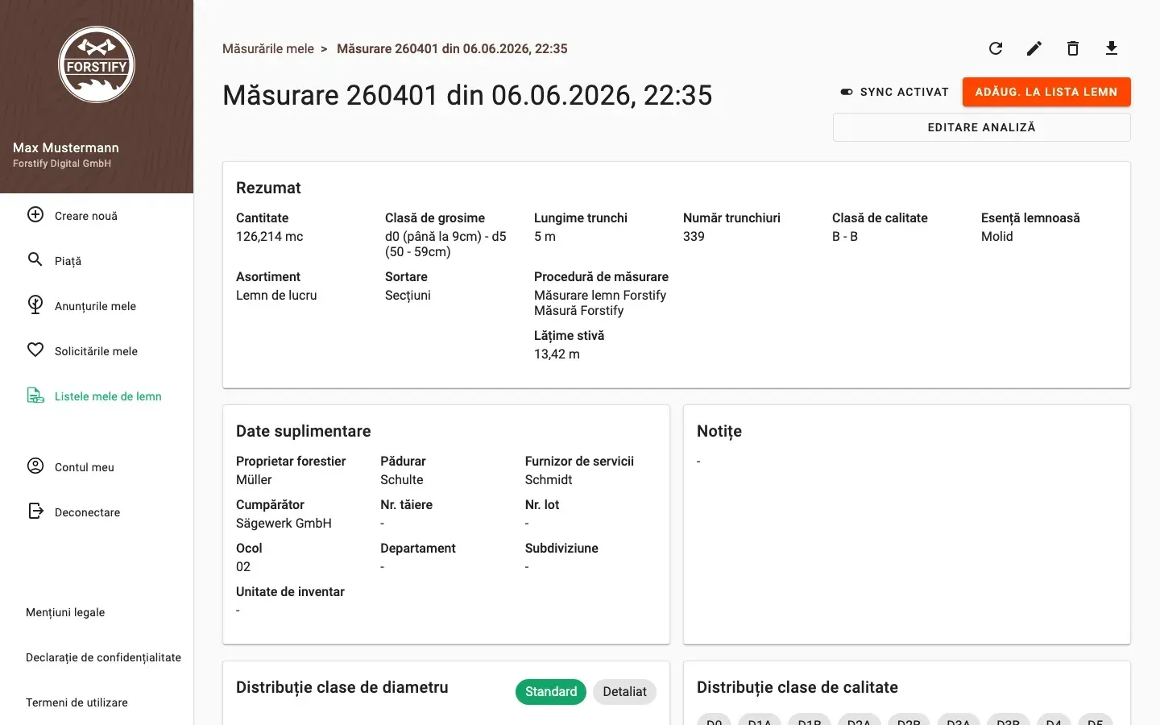Click the sorting value Secțiuni

coord(408,295)
